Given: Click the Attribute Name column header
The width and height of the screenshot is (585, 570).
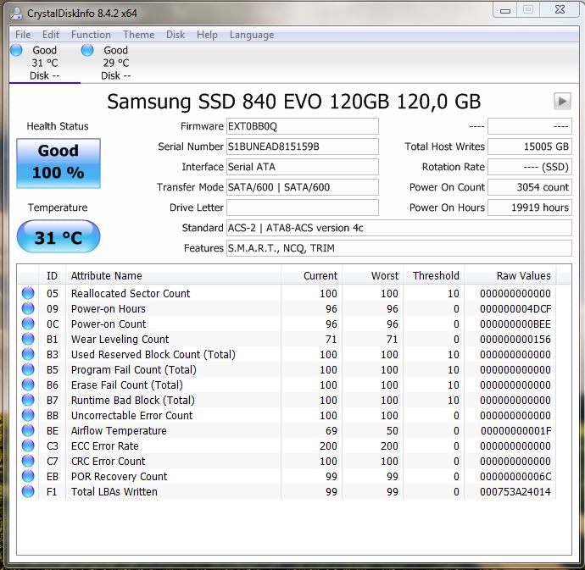Looking at the screenshot, I should [173, 276].
